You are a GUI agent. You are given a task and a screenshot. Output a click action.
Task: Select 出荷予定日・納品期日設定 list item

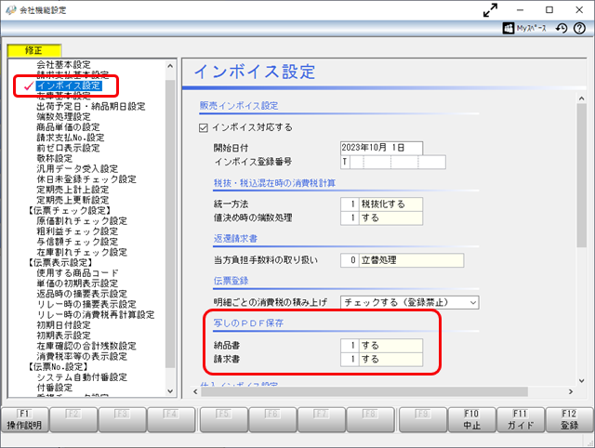(x=91, y=106)
